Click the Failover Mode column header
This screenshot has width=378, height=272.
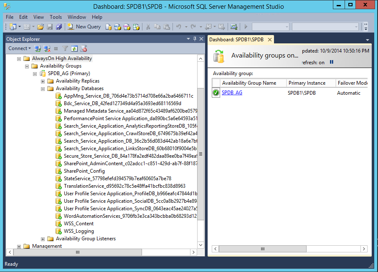click(x=352, y=83)
